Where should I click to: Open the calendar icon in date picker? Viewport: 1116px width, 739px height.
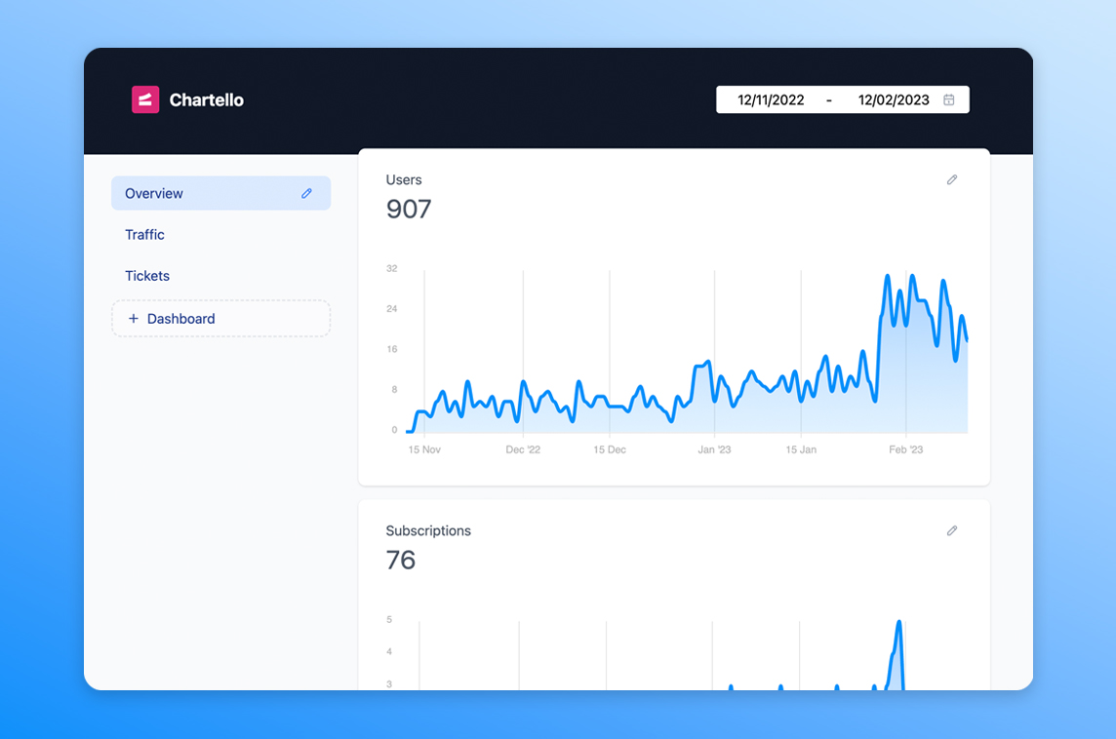click(x=948, y=99)
